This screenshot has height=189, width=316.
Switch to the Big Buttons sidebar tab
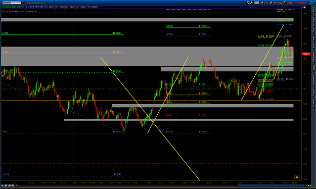coord(313,57)
